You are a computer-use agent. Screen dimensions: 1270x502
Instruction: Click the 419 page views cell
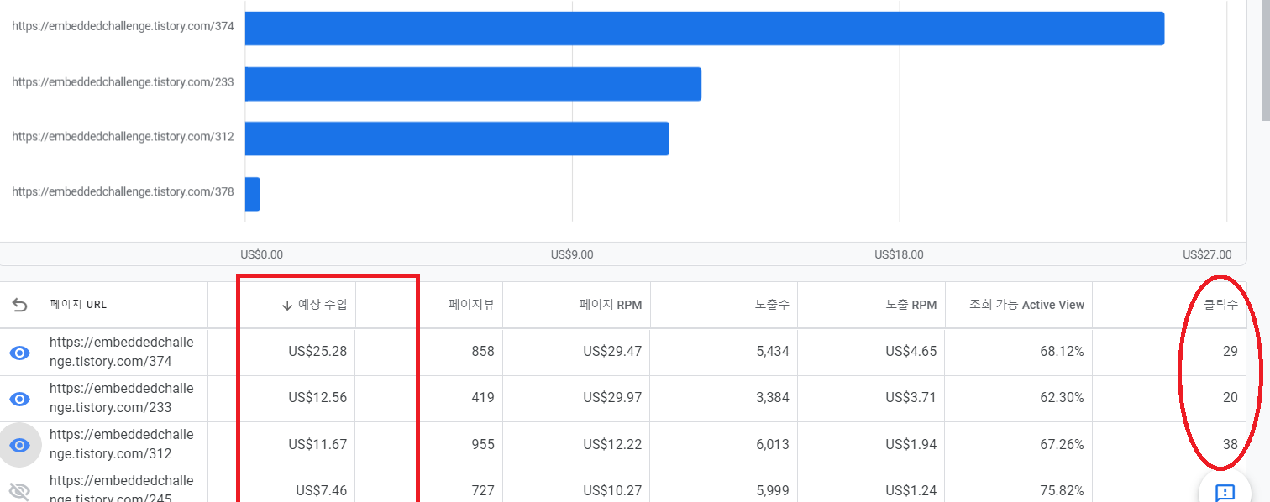482,398
